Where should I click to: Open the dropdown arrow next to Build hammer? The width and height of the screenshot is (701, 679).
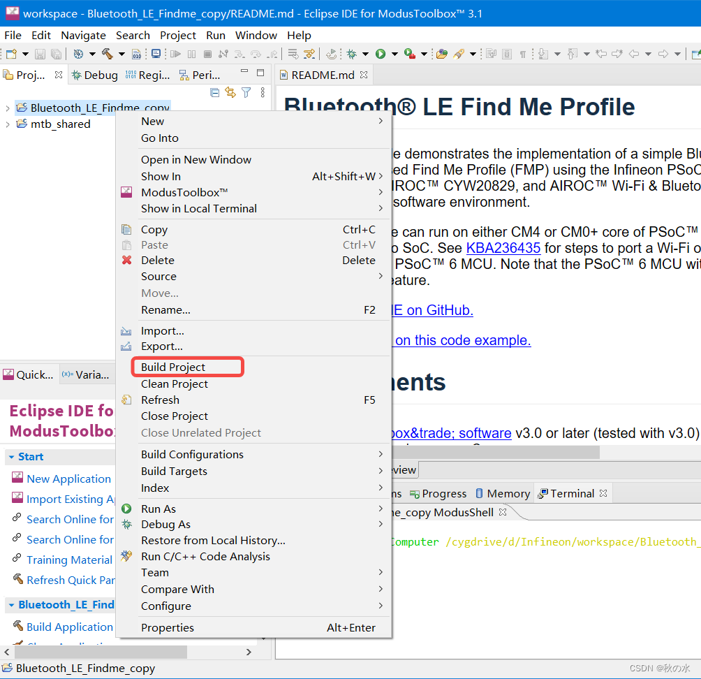pyautogui.click(x=121, y=54)
